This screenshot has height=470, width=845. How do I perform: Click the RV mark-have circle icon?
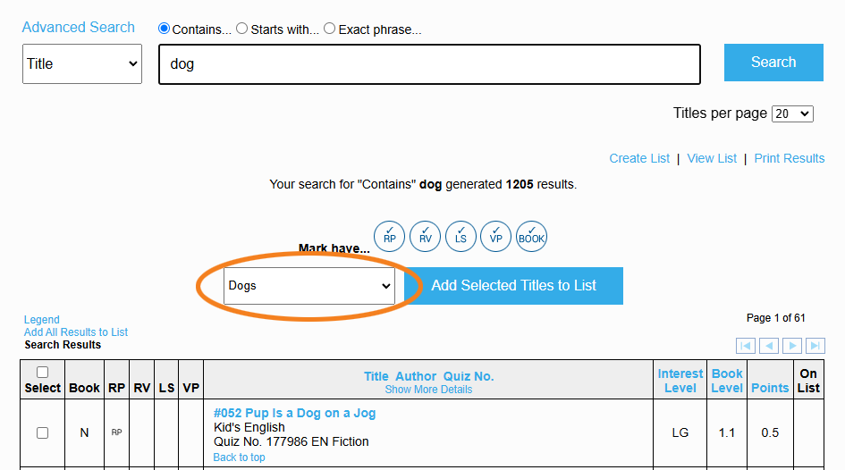coord(426,237)
